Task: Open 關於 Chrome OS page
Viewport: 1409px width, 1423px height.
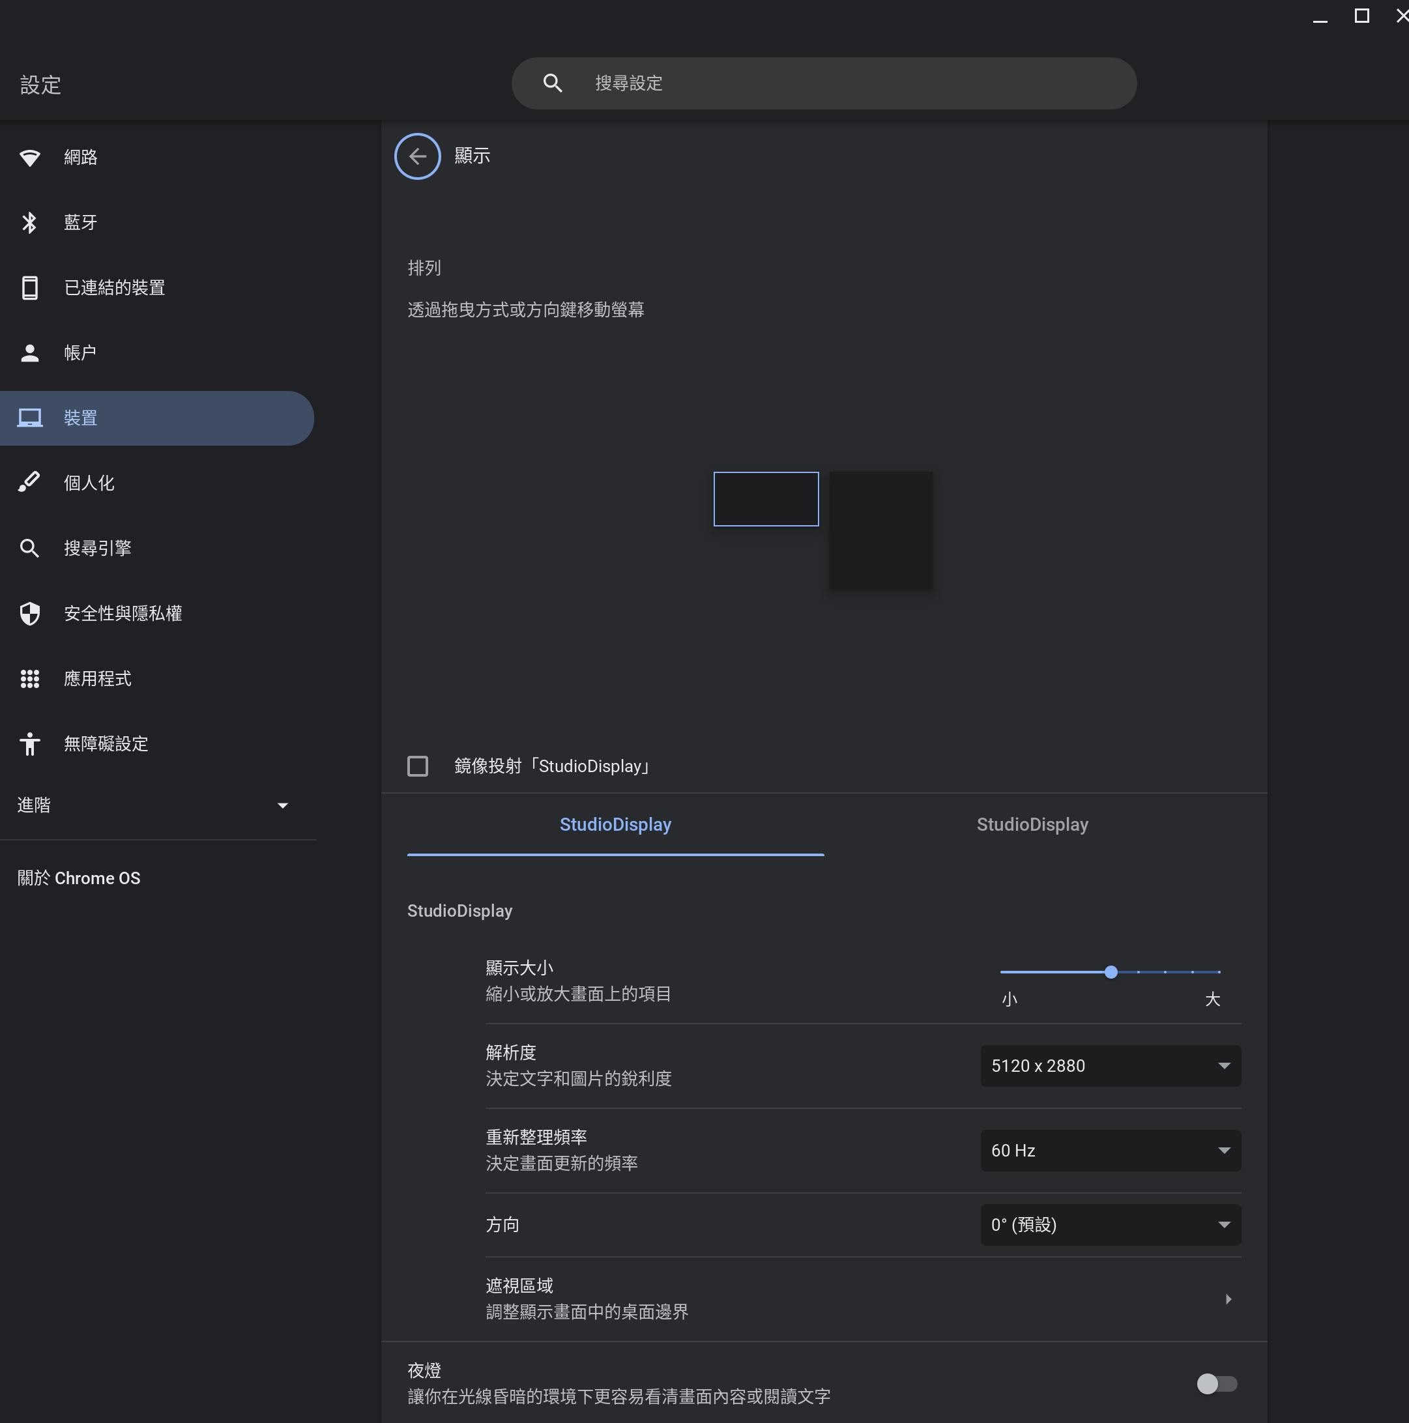Action: [79, 878]
